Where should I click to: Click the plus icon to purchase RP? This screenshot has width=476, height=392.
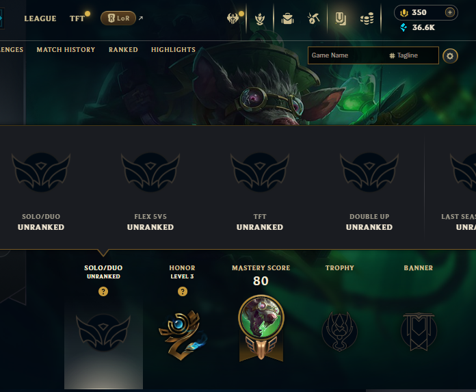pyautogui.click(x=449, y=12)
